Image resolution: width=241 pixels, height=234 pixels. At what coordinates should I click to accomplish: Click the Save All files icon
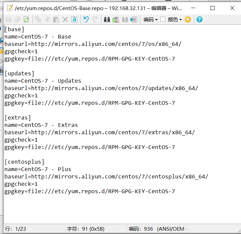tap(17, 20)
